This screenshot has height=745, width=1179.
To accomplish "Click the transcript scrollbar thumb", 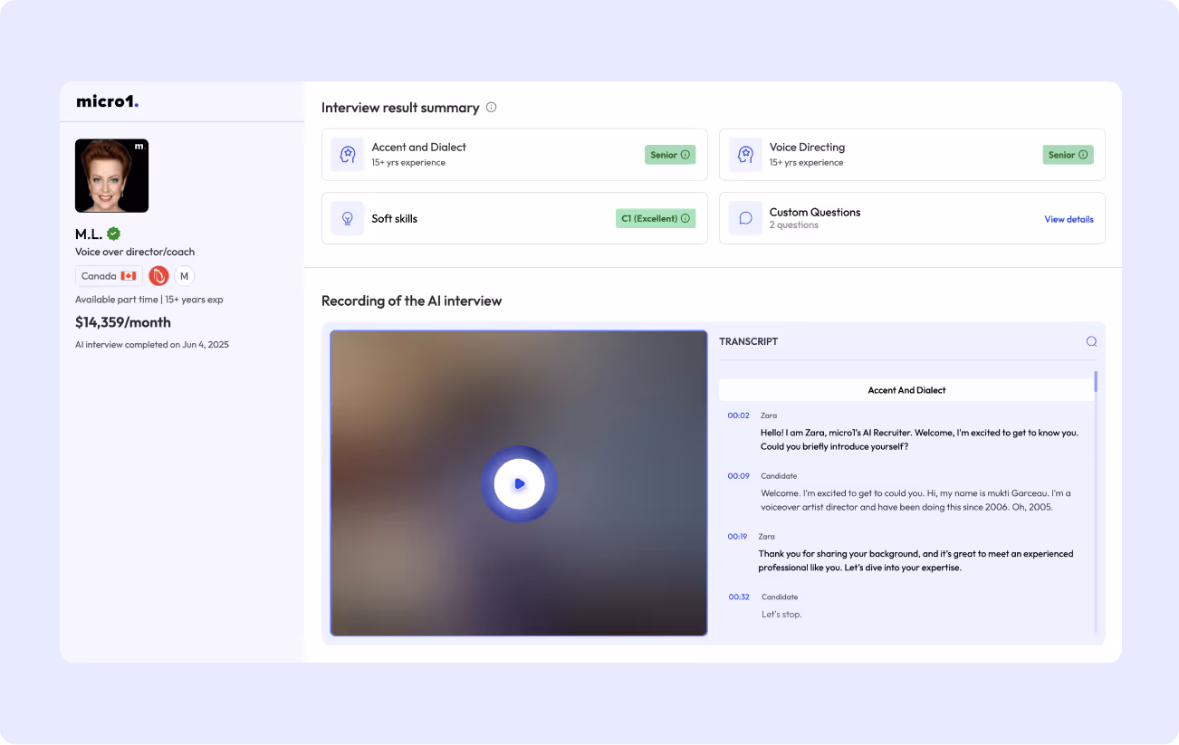I will [1096, 381].
